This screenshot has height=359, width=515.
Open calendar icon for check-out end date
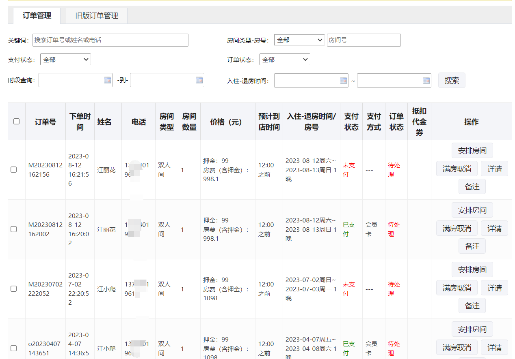point(426,81)
